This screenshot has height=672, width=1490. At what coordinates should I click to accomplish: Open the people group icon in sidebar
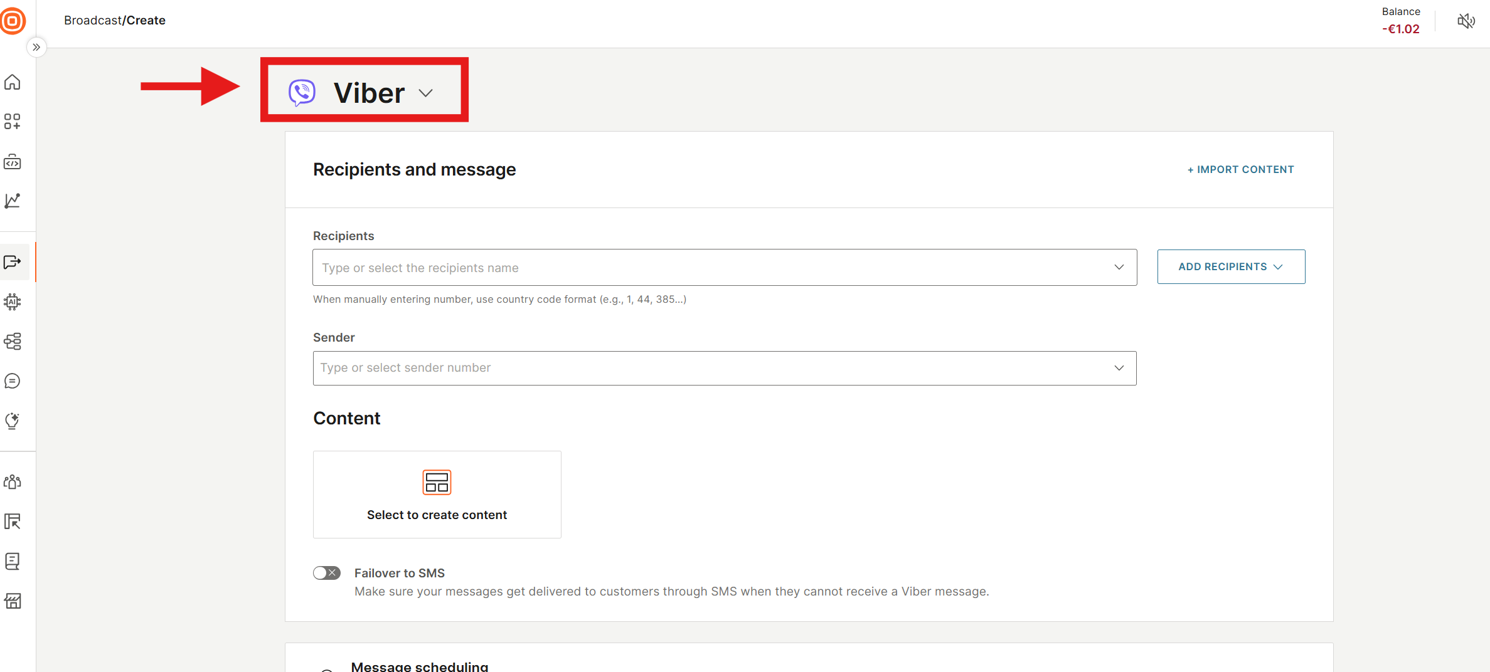coord(13,481)
